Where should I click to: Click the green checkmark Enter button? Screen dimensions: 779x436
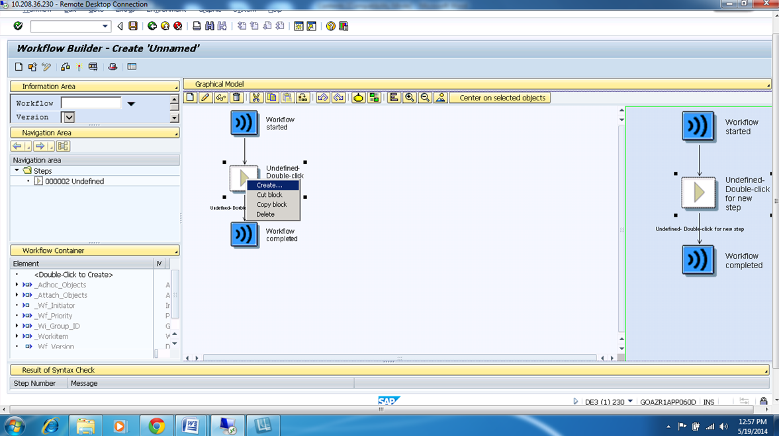19,26
